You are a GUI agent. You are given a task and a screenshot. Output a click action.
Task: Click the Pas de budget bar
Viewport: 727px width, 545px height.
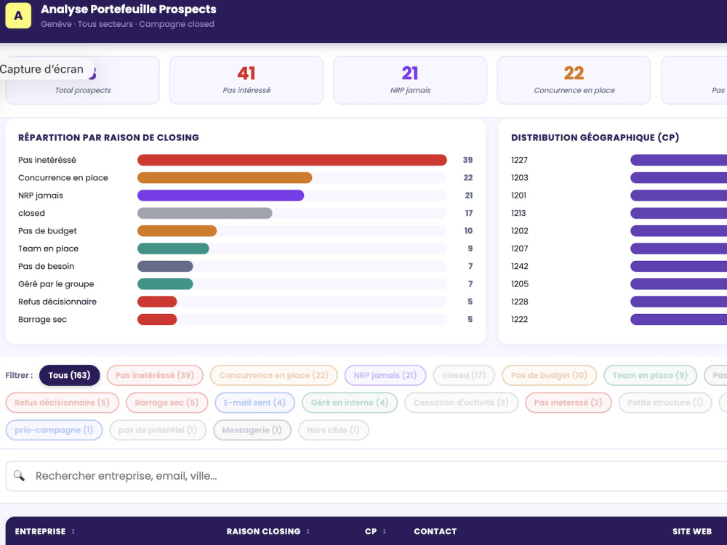(x=177, y=231)
